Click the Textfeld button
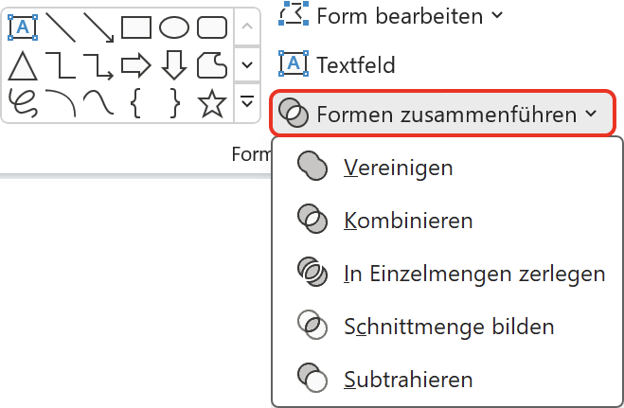The image size is (624, 408). (337, 64)
